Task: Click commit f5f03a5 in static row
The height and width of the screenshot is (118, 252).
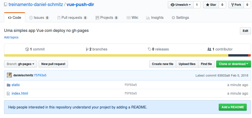Action: point(131,85)
